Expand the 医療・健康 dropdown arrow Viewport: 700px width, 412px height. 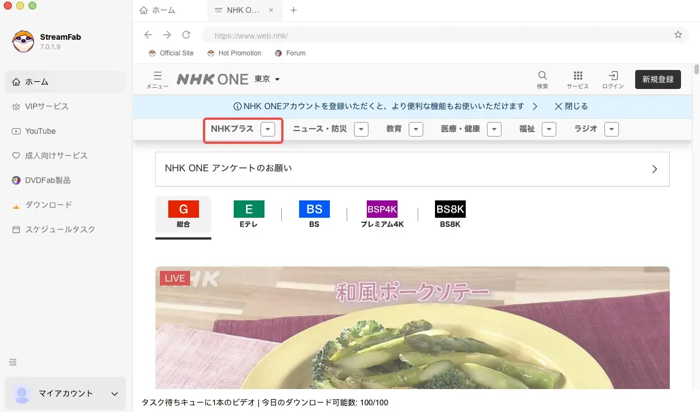click(x=494, y=129)
